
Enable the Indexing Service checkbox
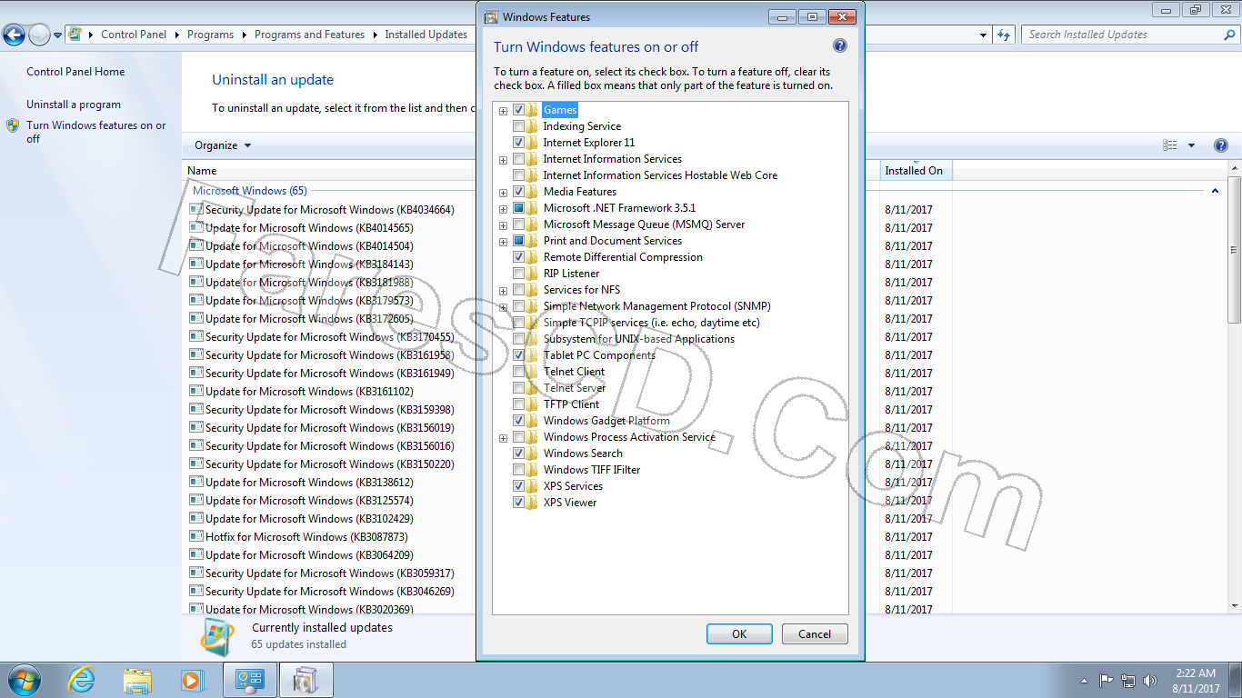[x=518, y=126]
